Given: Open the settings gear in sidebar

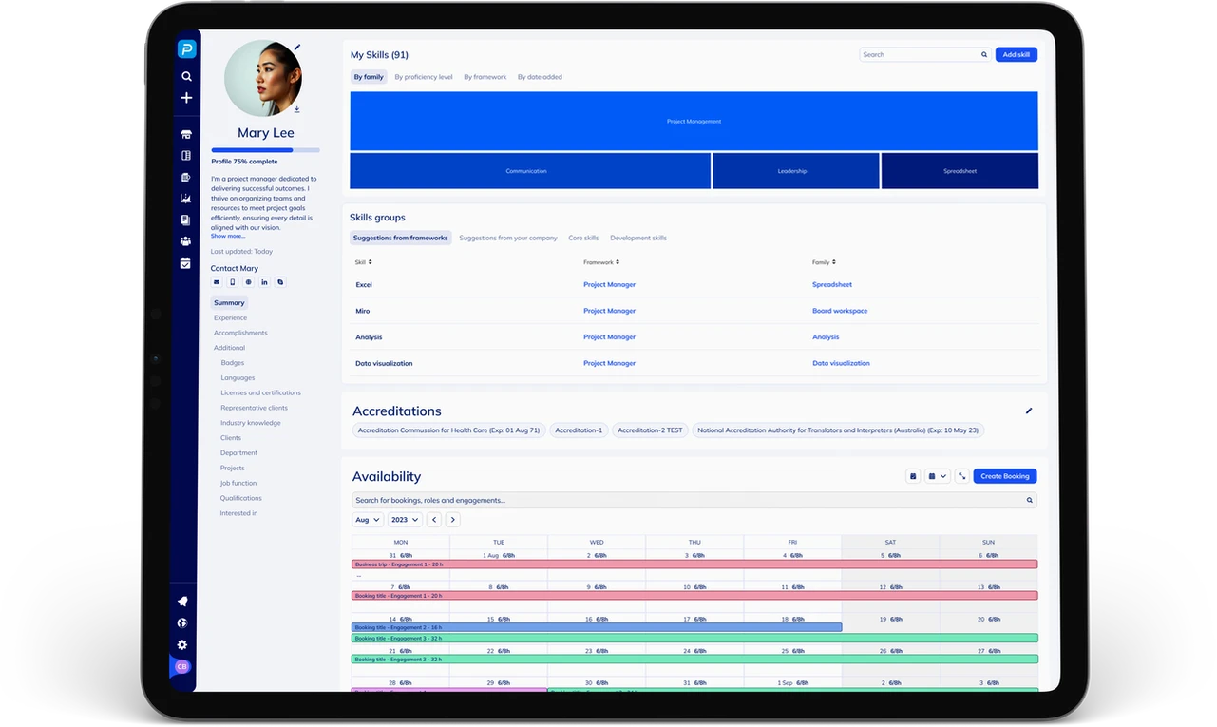Looking at the screenshot, I should 182,644.
